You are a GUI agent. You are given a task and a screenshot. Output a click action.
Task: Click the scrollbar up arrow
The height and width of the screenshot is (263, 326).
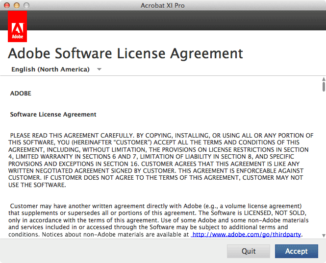point(324,79)
